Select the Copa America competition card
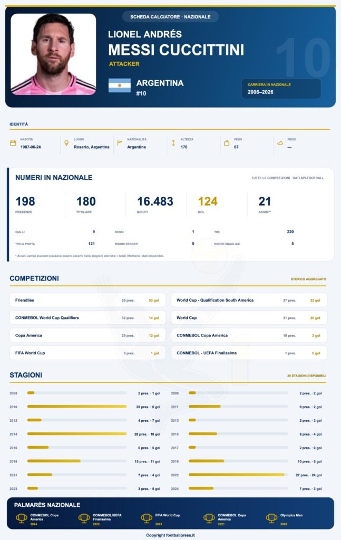This screenshot has height=540, width=341. pos(87,335)
